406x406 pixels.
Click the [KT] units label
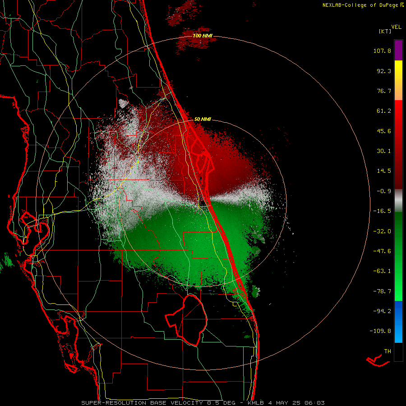coord(385,31)
